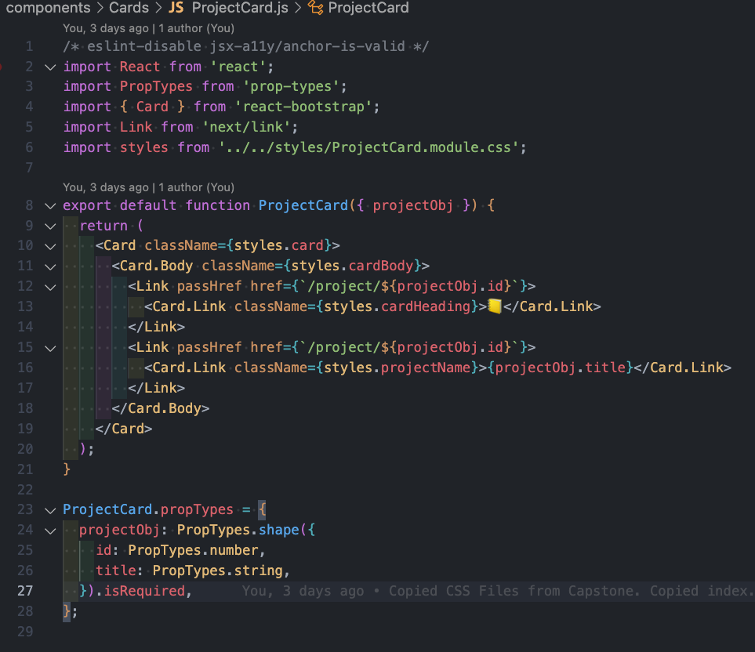Collapse the return statement at line 9
This screenshot has width=755, height=652.
pos(49,225)
